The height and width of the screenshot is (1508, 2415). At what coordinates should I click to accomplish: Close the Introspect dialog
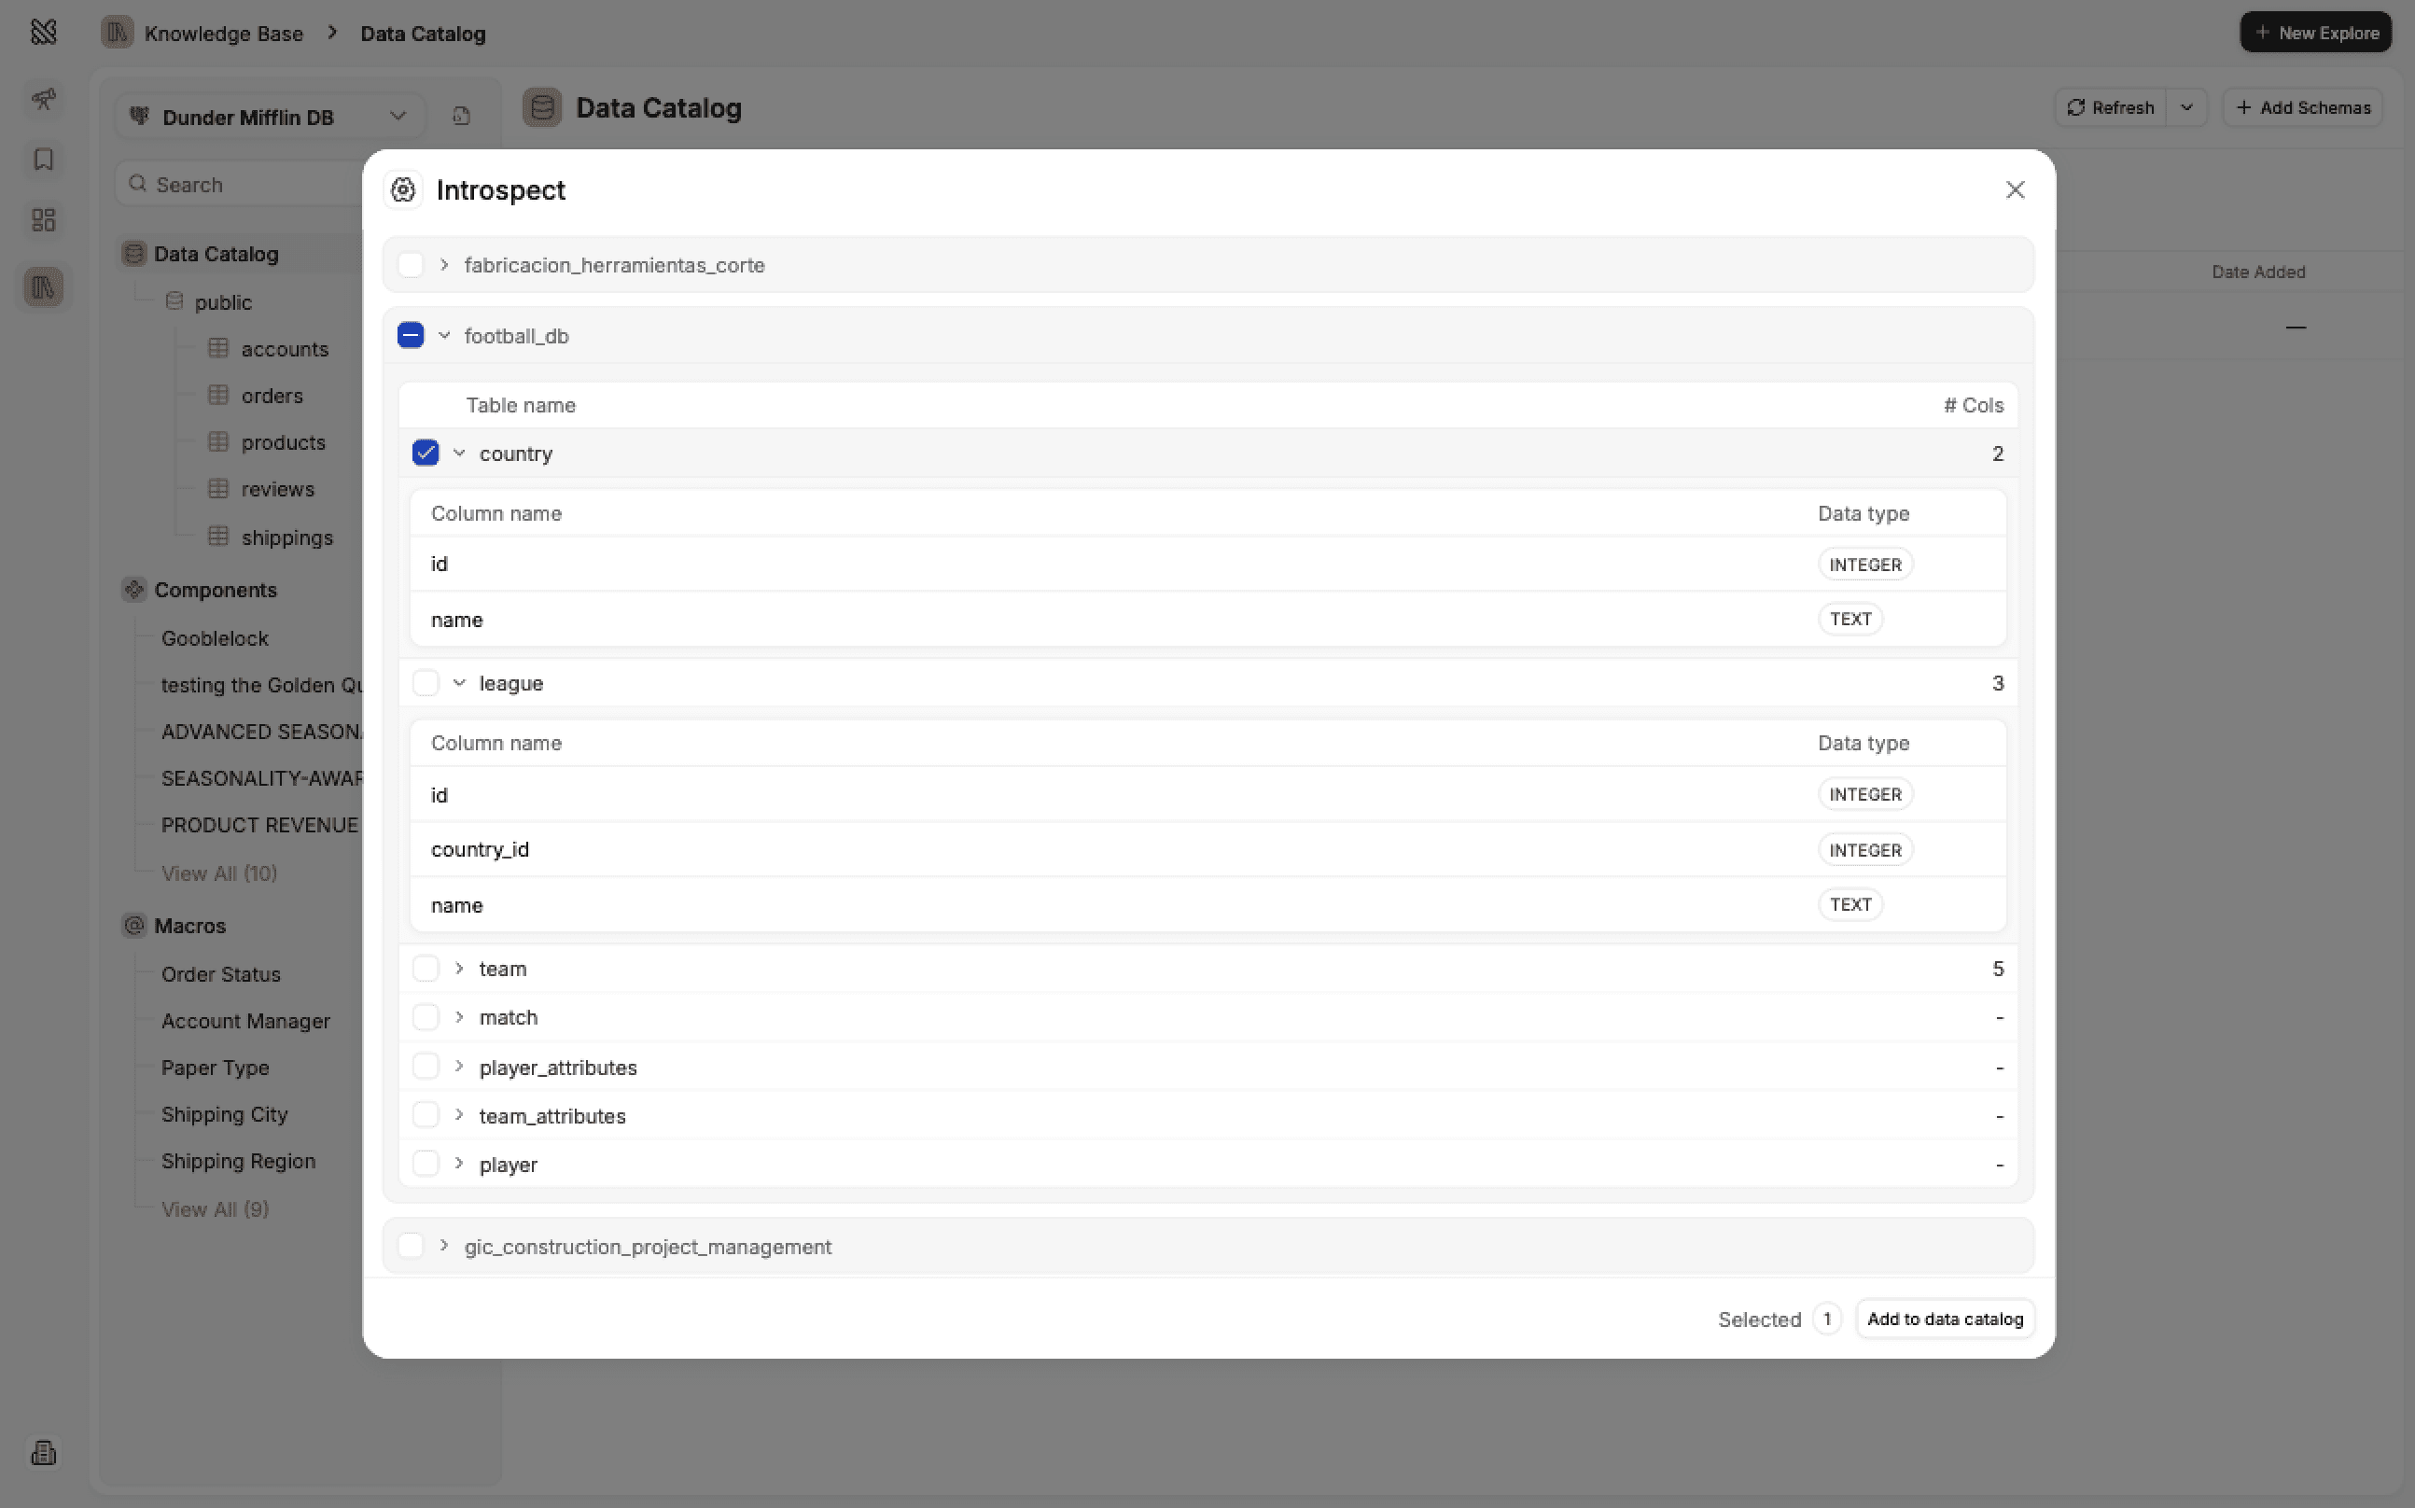tap(2014, 189)
